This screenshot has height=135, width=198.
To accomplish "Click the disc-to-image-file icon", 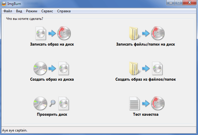I will pos(52,68).
